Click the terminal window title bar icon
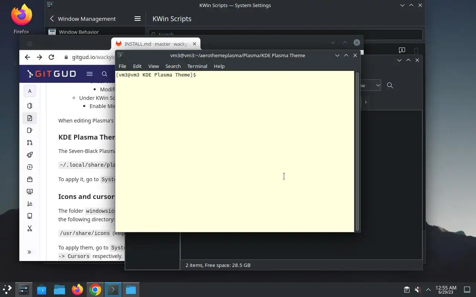Image resolution: width=476 pixels, height=297 pixels. point(120,55)
